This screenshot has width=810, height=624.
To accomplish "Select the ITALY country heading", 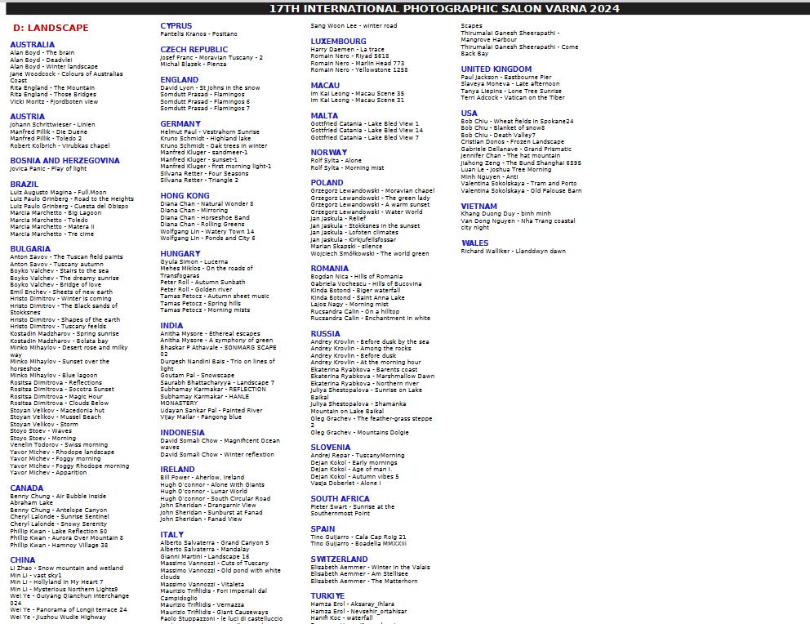I will [172, 535].
